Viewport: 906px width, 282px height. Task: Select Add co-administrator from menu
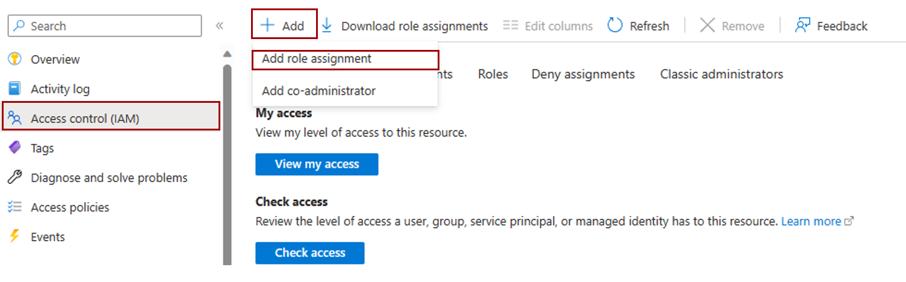coord(318,91)
